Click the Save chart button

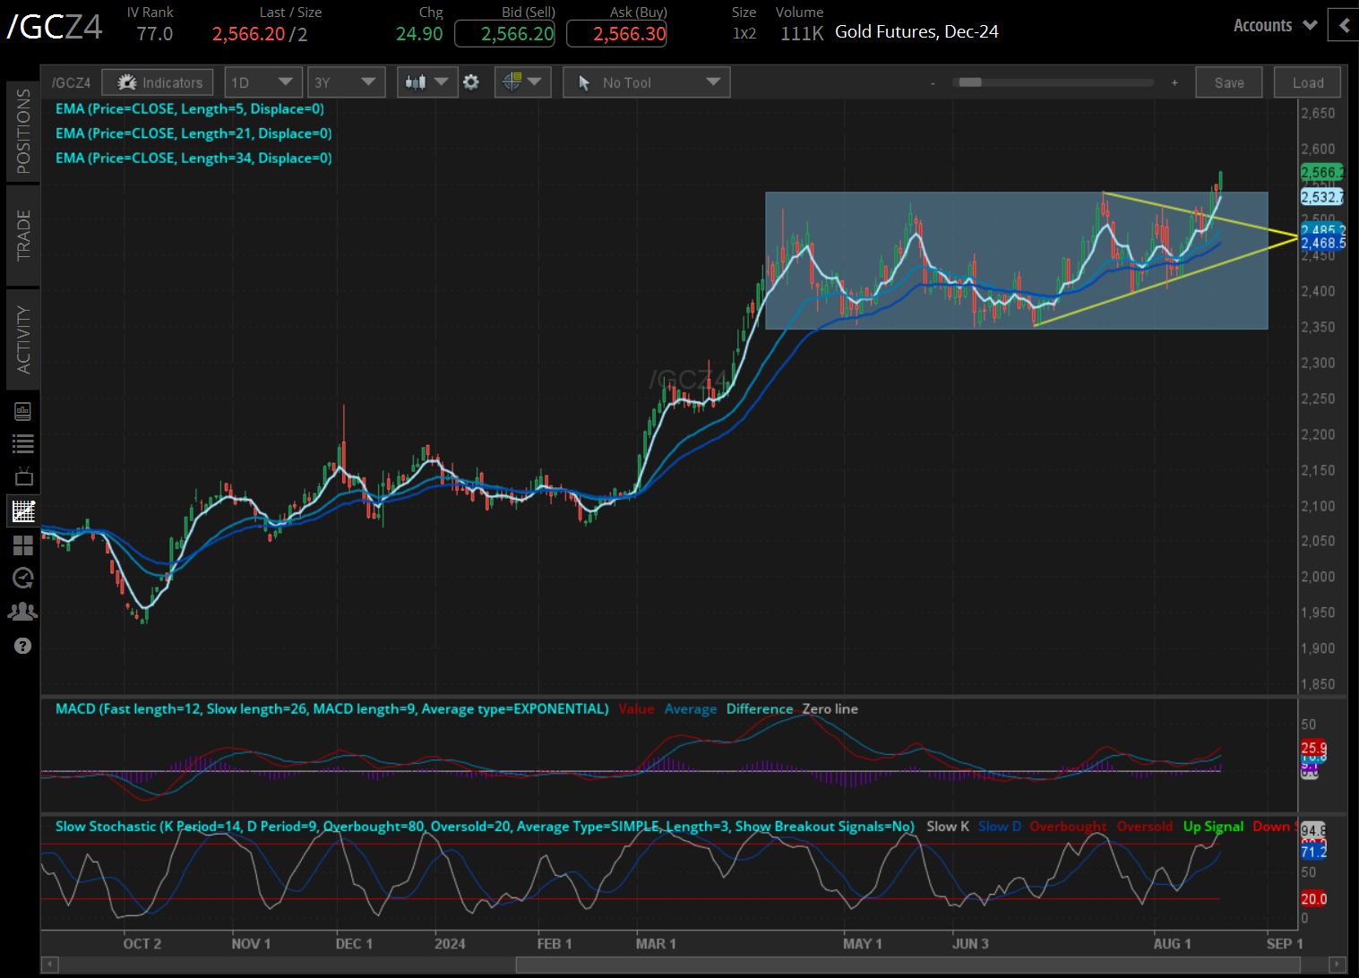[1228, 82]
